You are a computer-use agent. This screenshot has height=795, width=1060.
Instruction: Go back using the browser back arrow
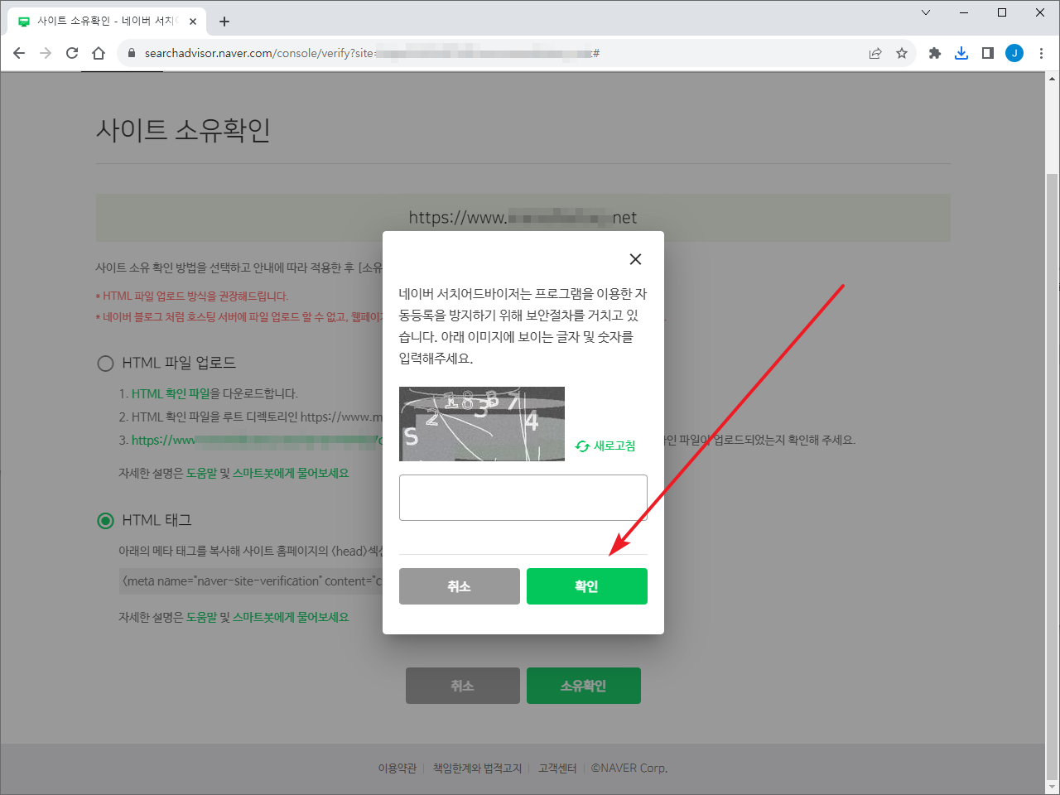(x=19, y=53)
